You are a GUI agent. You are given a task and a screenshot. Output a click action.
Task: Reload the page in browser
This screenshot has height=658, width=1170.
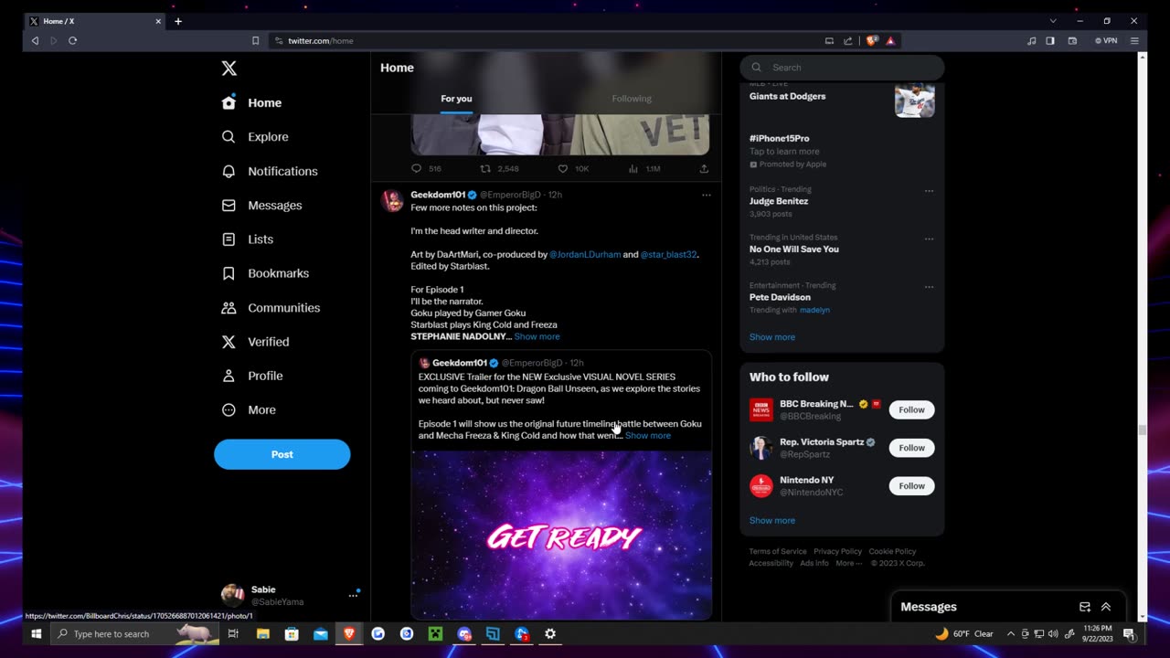click(72, 40)
